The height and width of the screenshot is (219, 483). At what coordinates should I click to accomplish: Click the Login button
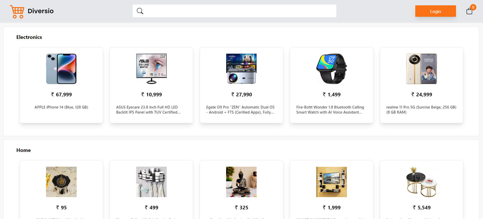pos(435,11)
